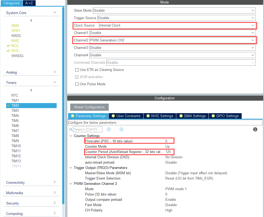Expand the Analog category
This screenshot has width=264, height=217.
[x=55, y=72]
